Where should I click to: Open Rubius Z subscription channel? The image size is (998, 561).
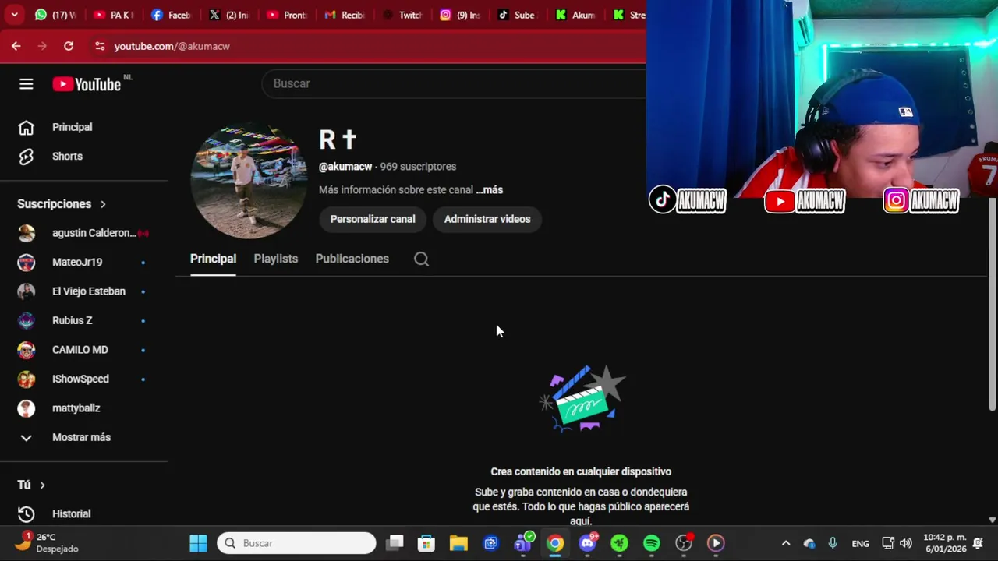[84, 321]
